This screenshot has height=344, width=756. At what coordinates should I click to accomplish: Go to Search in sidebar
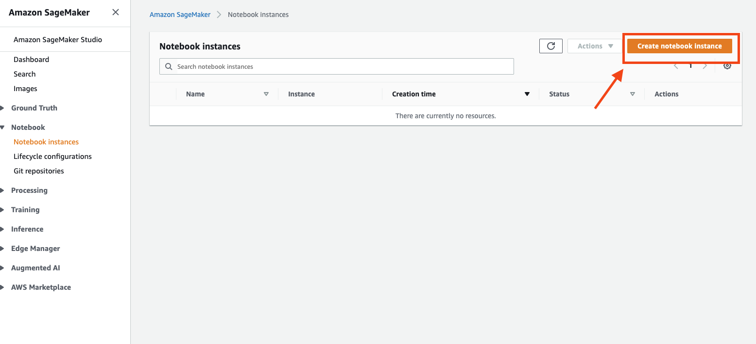pyautogui.click(x=24, y=74)
